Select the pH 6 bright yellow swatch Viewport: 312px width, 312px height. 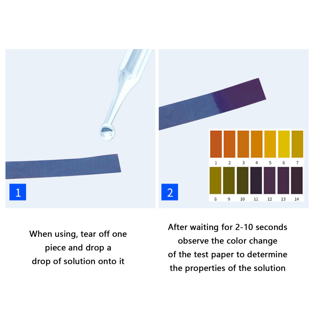click(x=284, y=144)
